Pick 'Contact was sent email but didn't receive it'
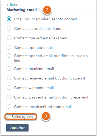The width and height of the screenshot is (97, 136). (9, 97)
